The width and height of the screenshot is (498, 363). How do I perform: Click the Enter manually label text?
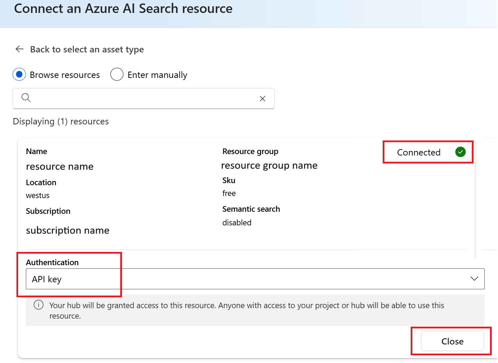coord(157,75)
